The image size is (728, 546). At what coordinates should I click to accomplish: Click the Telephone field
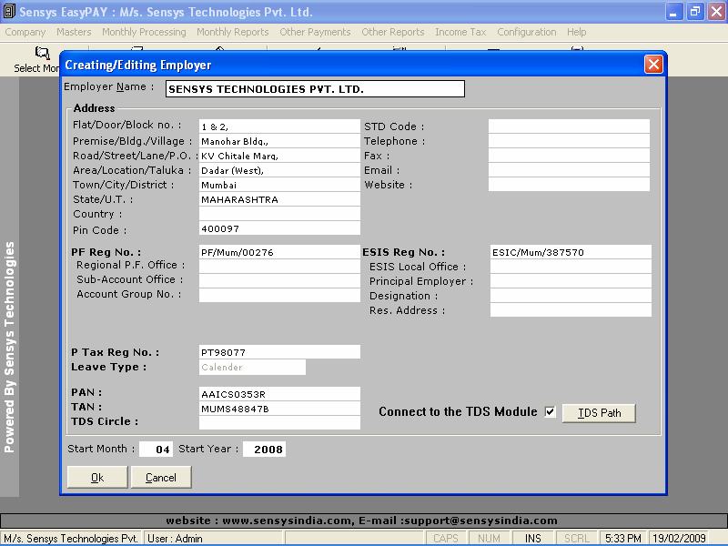coord(569,141)
